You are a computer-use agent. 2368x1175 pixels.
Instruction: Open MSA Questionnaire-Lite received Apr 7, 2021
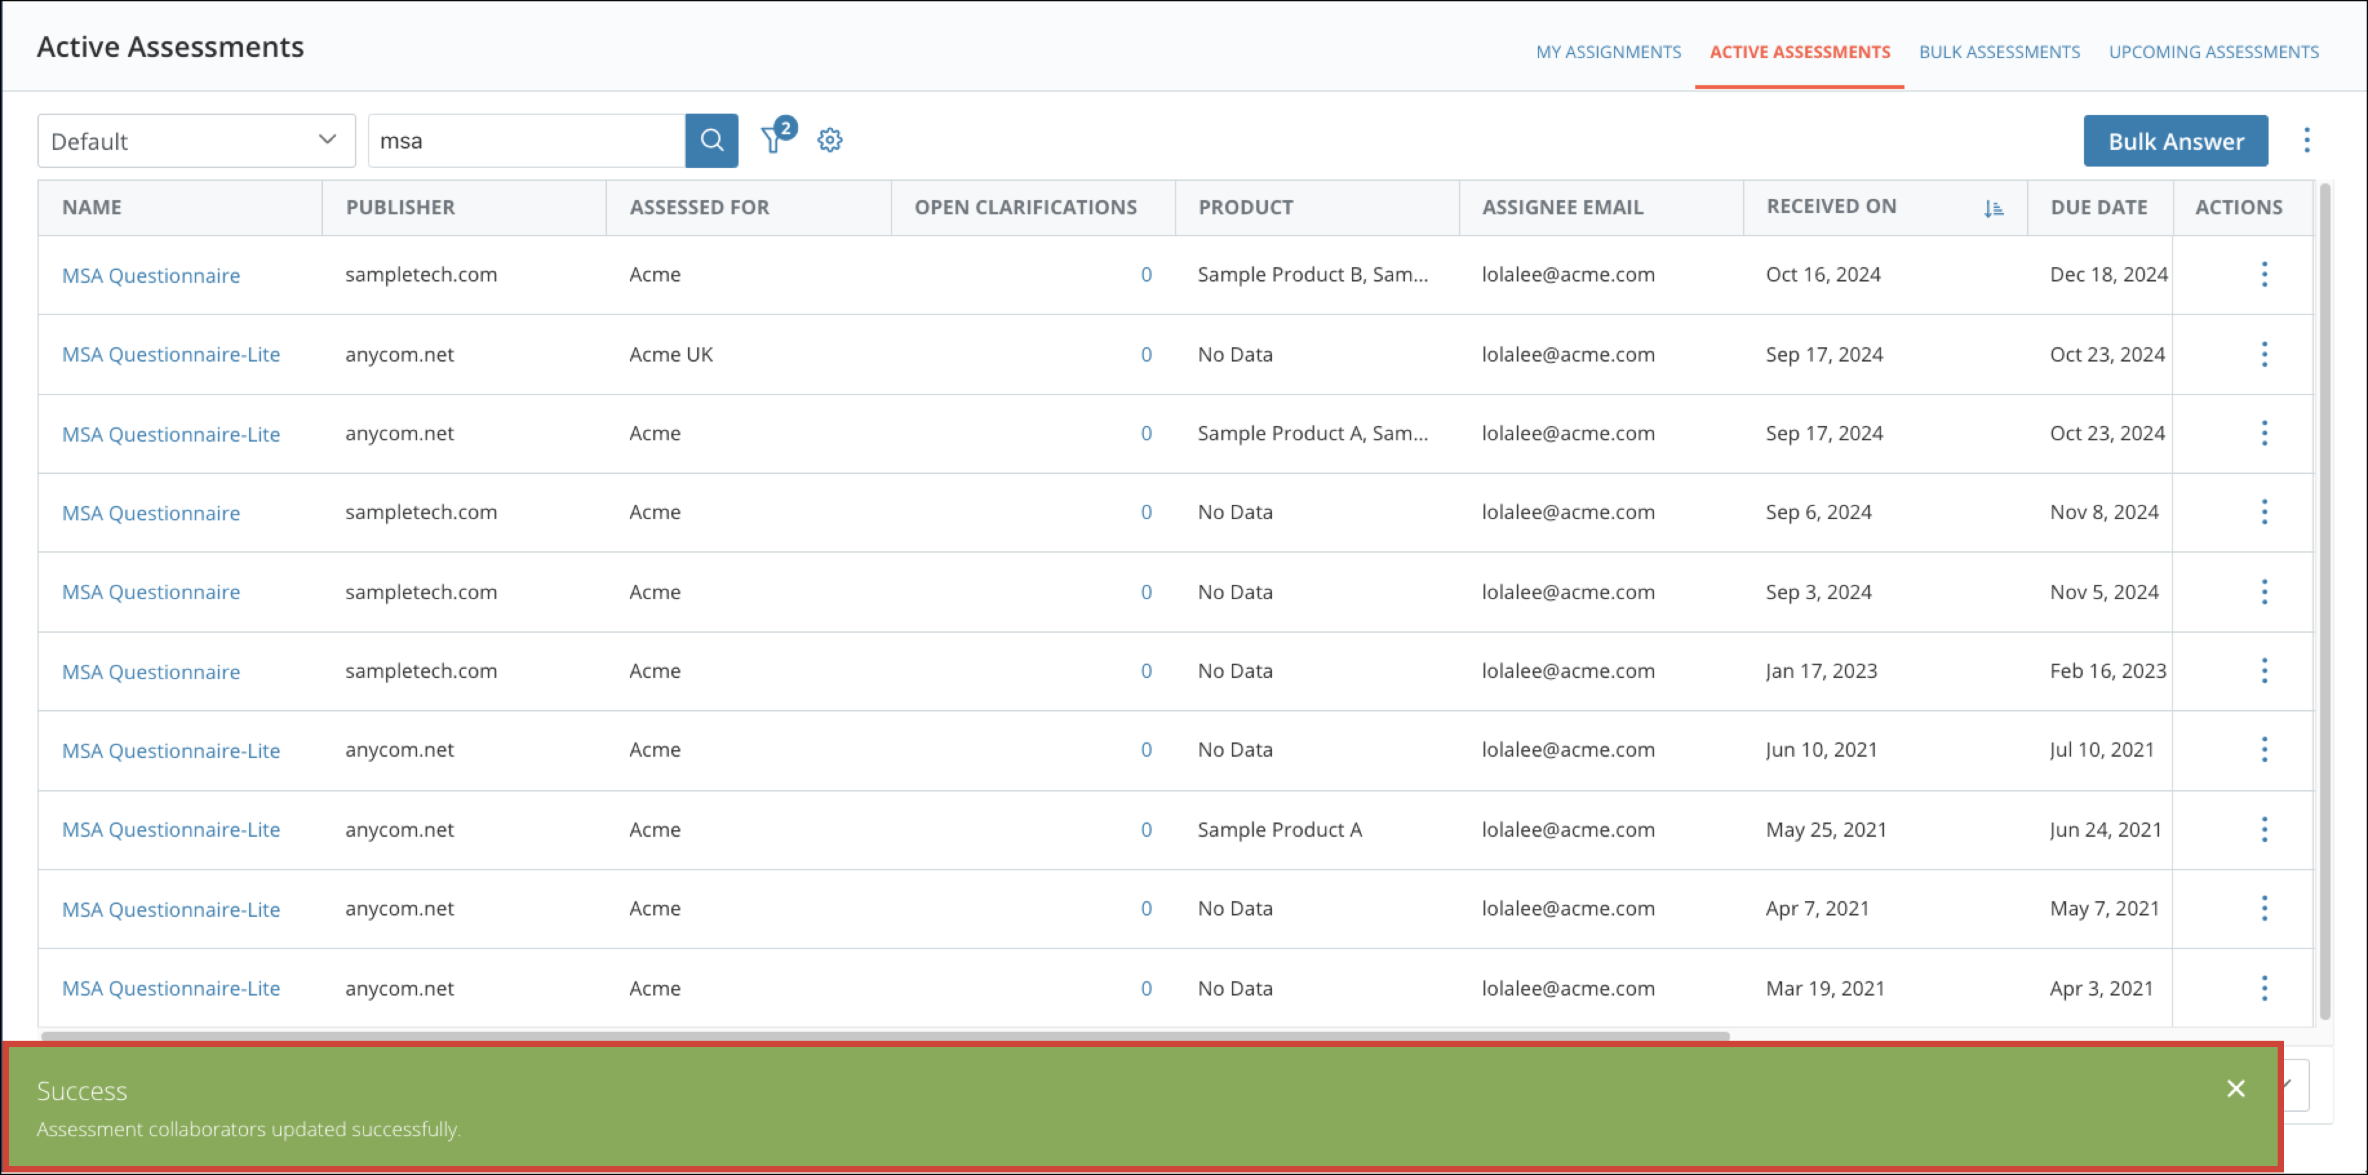click(171, 909)
